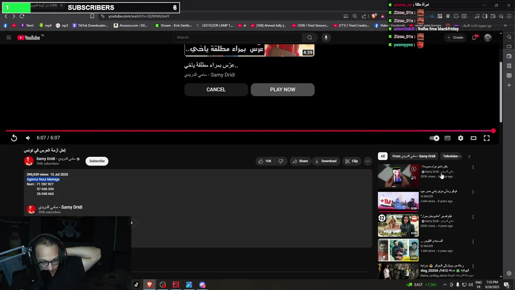Viewport: 515px width, 290px height.
Task: Open the 4:39 up-next video thumbnail
Action: [x=249, y=51]
